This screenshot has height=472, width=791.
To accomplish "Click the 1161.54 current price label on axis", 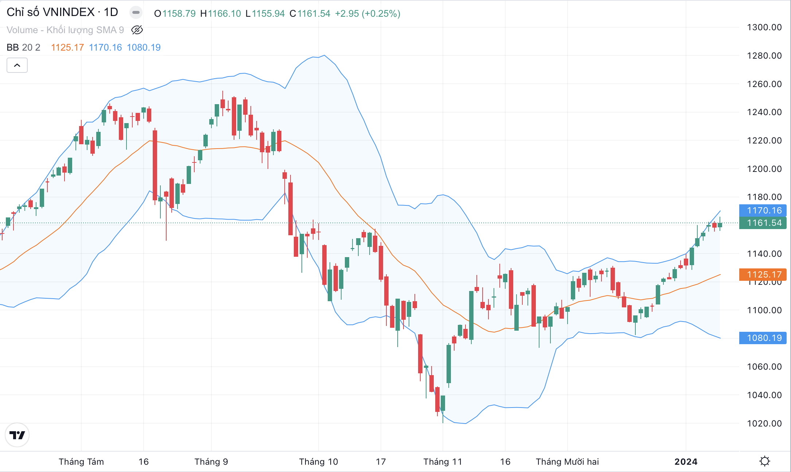I will pos(763,223).
